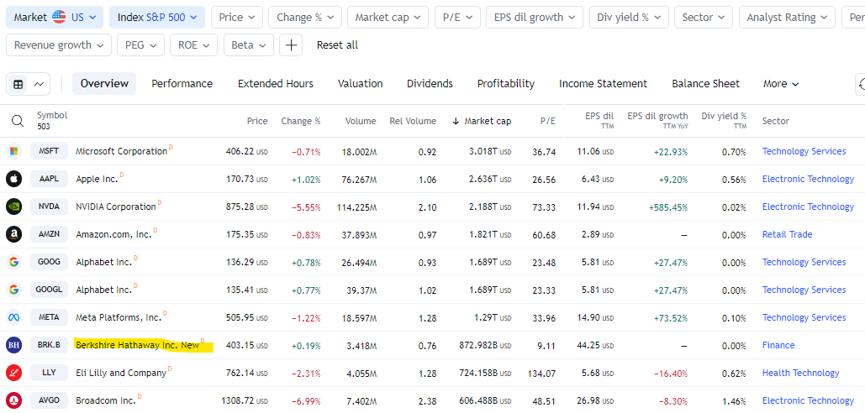Image resolution: width=865 pixels, height=413 pixels.
Task: Open the Sector filter dropdown
Action: point(704,17)
